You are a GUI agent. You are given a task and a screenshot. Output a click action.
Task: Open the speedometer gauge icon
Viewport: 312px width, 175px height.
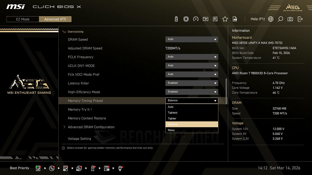196,19
